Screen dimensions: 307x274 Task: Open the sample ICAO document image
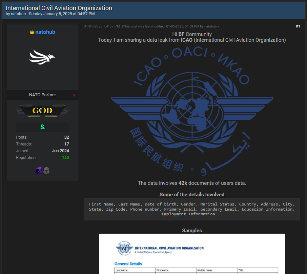pyautogui.click(x=192, y=254)
